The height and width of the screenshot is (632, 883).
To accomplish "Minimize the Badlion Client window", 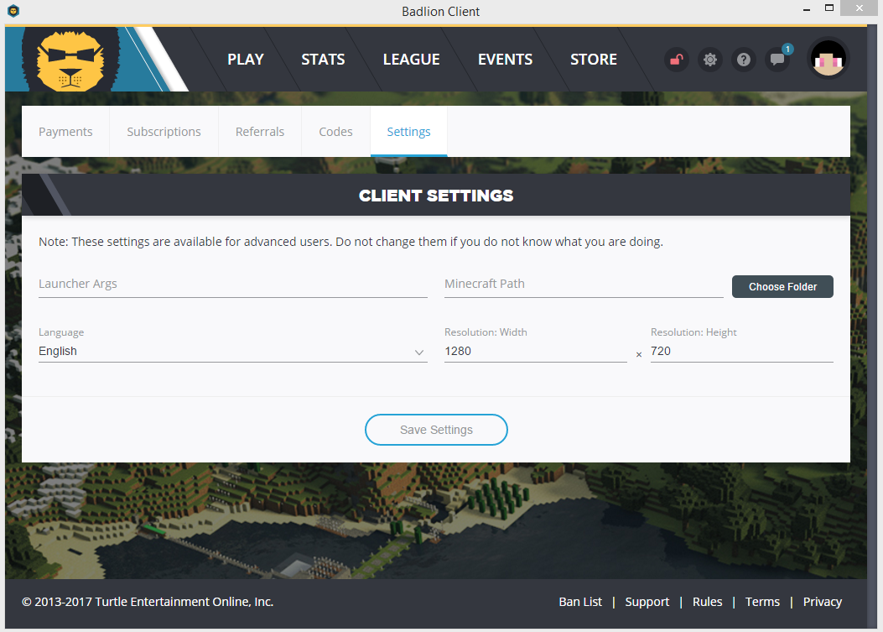I will point(807,9).
